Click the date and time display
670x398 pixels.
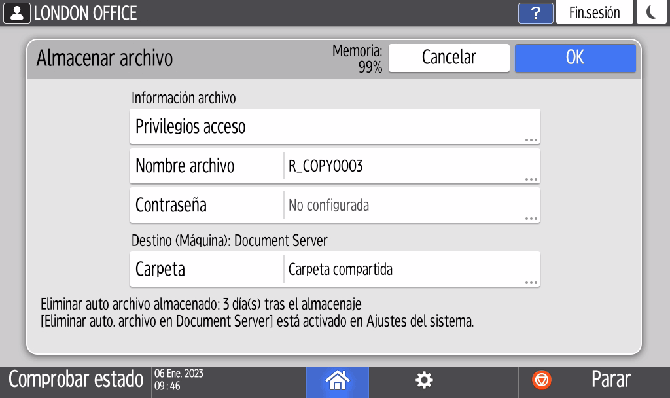coord(179,380)
